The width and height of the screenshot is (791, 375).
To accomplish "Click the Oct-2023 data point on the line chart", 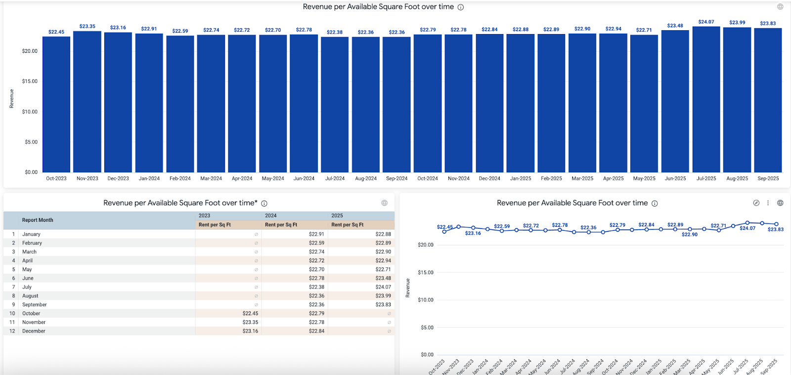I will 444,231.
